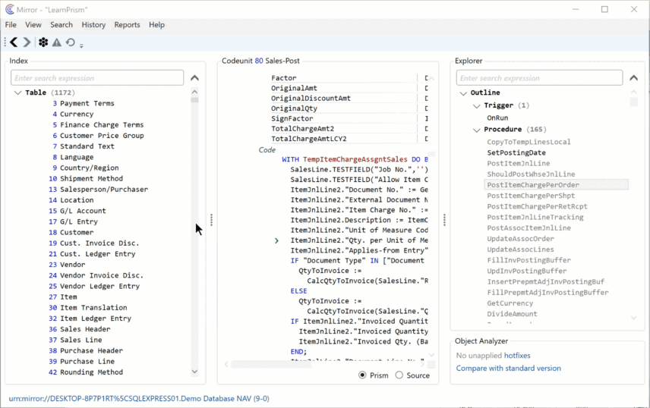Select the SetPostingDate procedure
Image resolution: width=650 pixels, height=408 pixels.
pos(516,153)
